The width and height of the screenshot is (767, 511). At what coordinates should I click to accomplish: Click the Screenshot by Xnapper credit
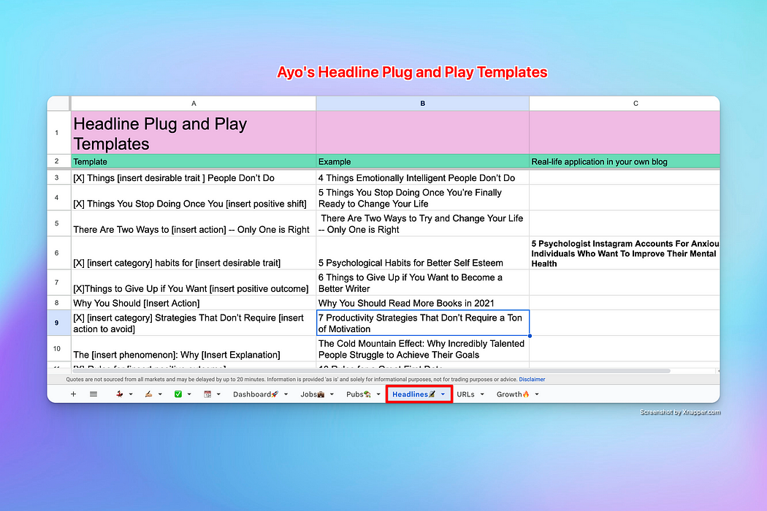680,412
